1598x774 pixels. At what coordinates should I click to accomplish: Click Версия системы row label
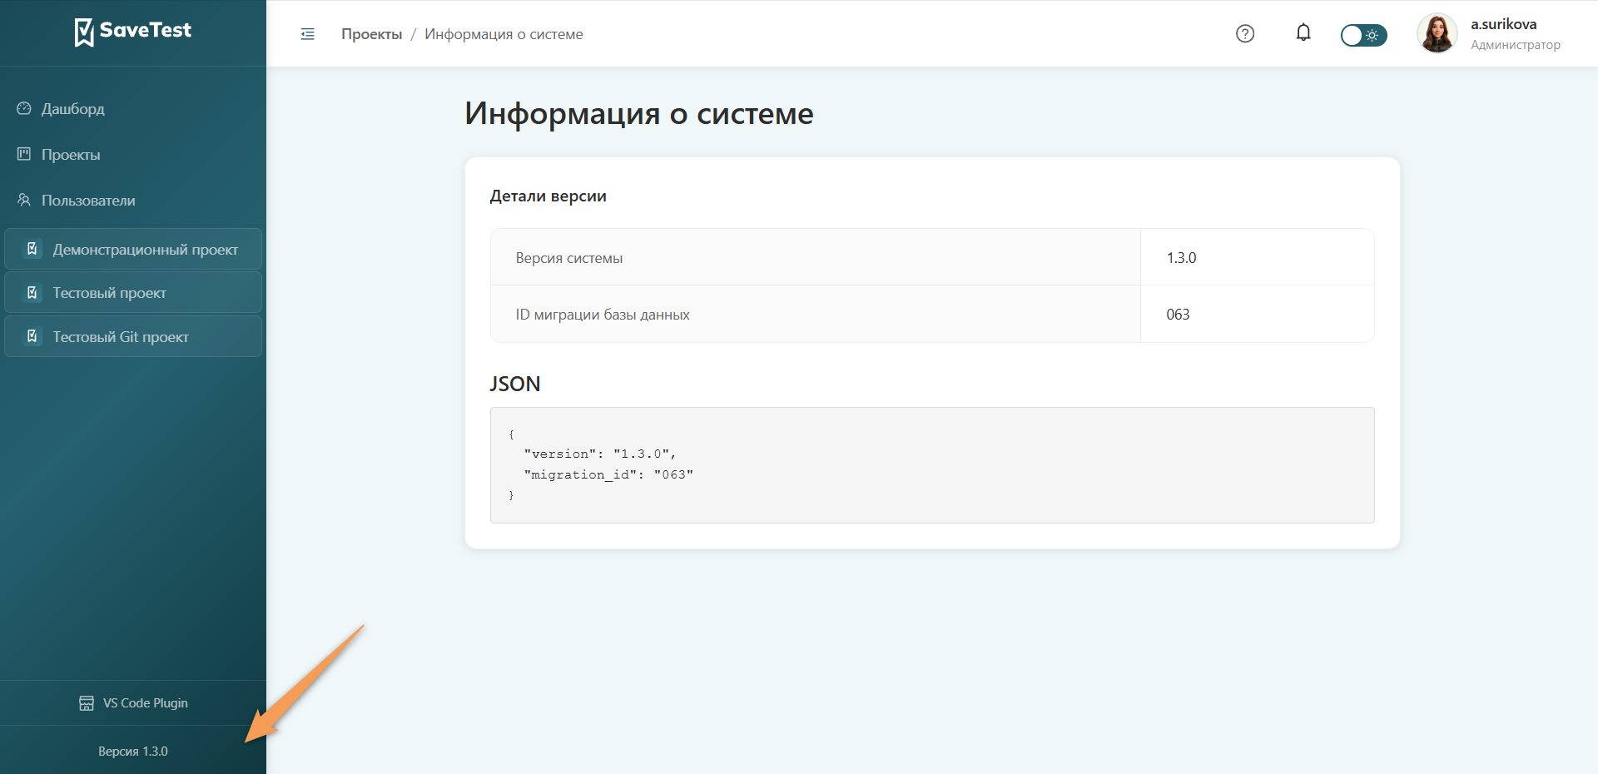(569, 258)
